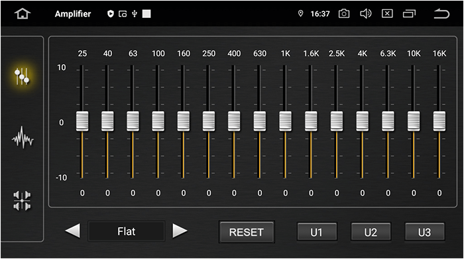Click the 25 Hz band slider handle

[x=82, y=121]
